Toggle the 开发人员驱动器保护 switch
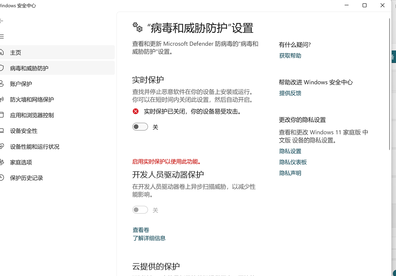This screenshot has width=396, height=276. pos(140,210)
